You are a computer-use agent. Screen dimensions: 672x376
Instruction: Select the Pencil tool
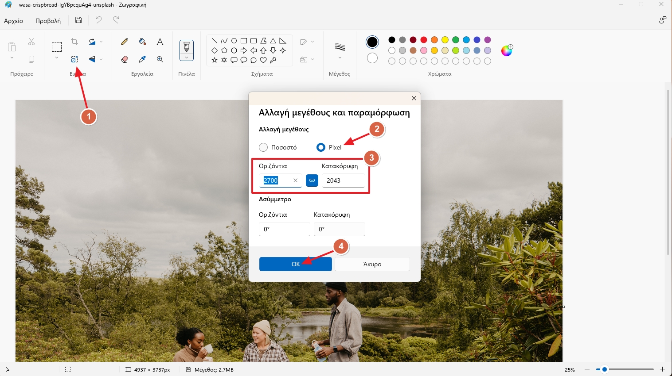[125, 42]
